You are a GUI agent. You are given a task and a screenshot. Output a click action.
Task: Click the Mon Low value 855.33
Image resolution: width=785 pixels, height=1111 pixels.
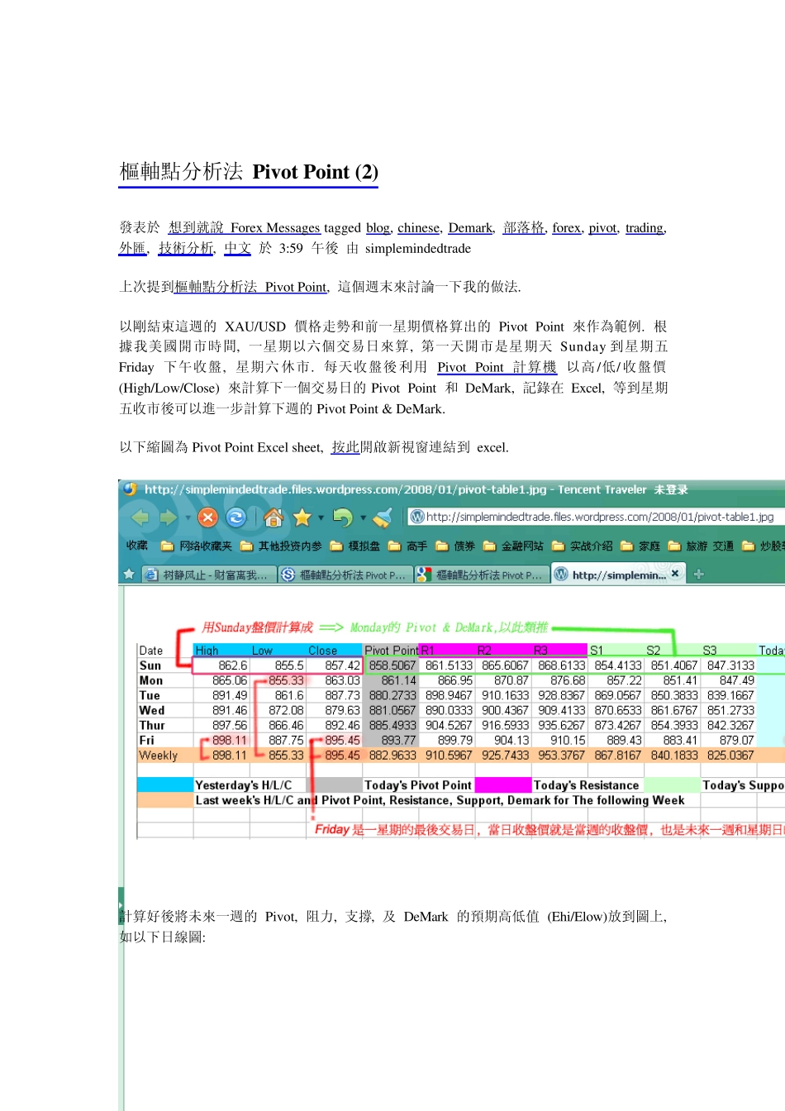point(286,680)
